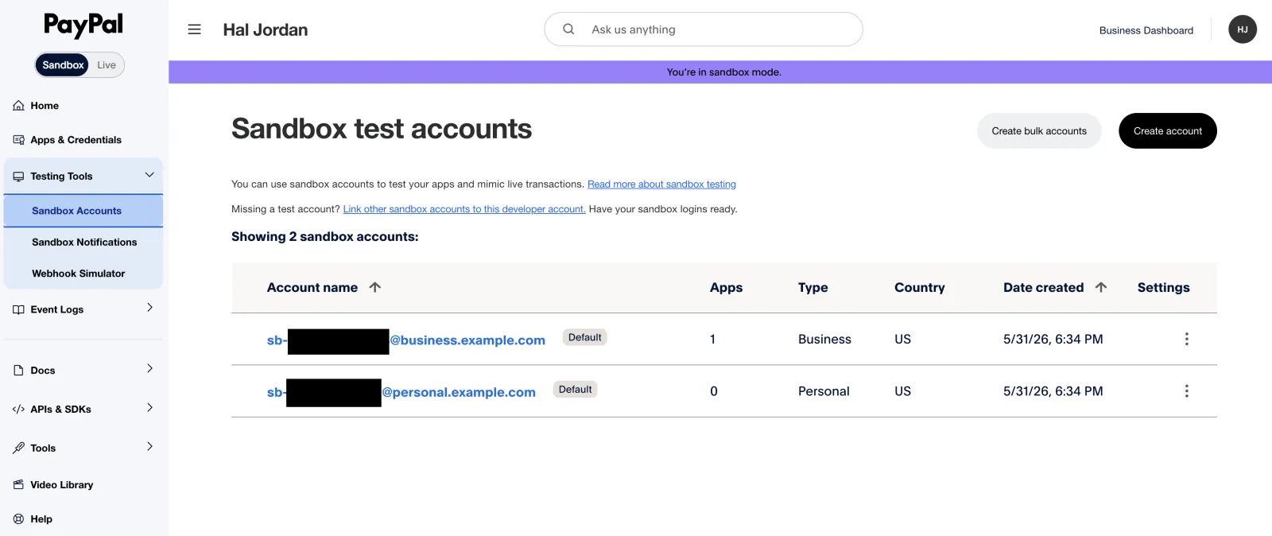The height and width of the screenshot is (536, 1272).
Task: Click the Default badge on business account
Action: click(585, 337)
